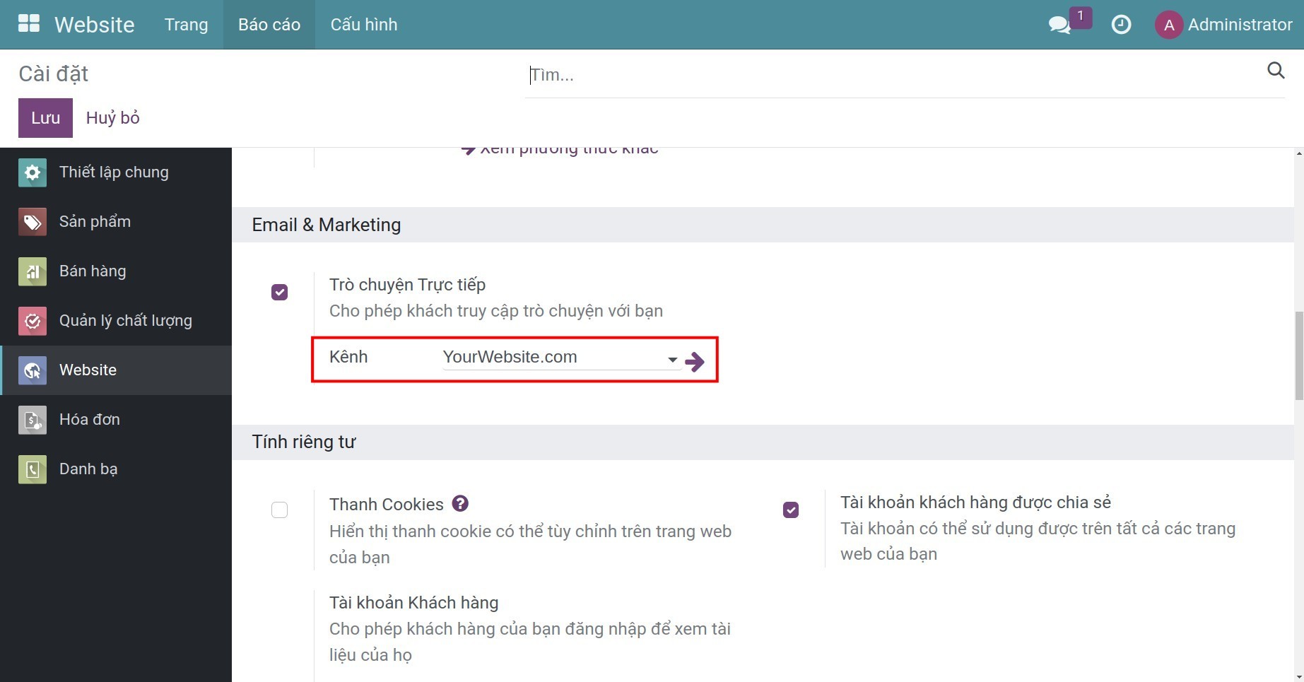
Task: Open the Cấu hình menu
Action: tap(363, 24)
